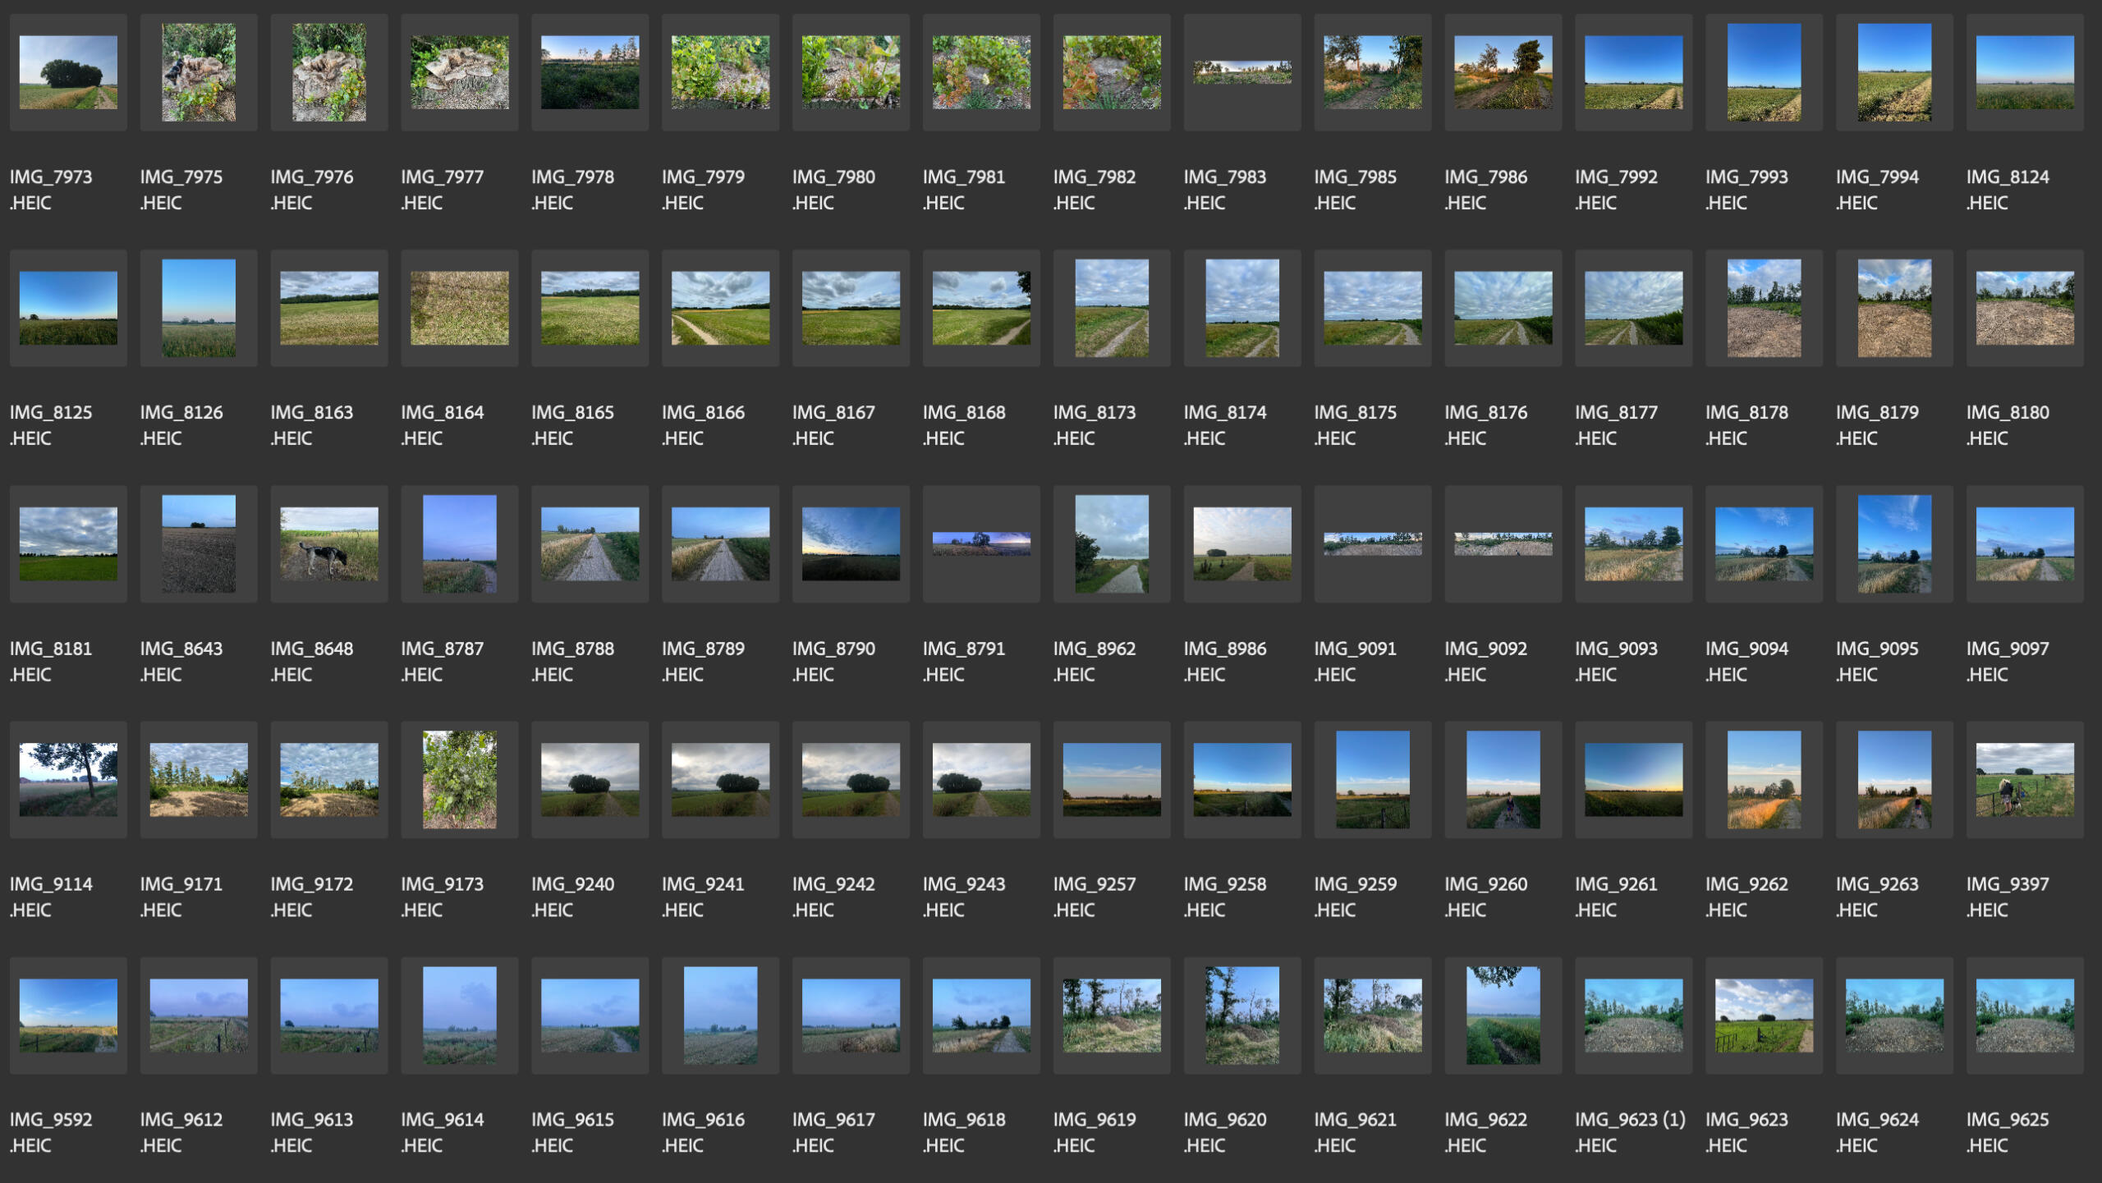This screenshot has height=1183, width=2102.
Task: Select the IMG_9092.HEIC wide panorama
Action: pyautogui.click(x=1503, y=543)
